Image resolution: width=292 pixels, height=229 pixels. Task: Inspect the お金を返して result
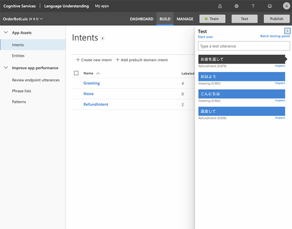[x=280, y=66]
